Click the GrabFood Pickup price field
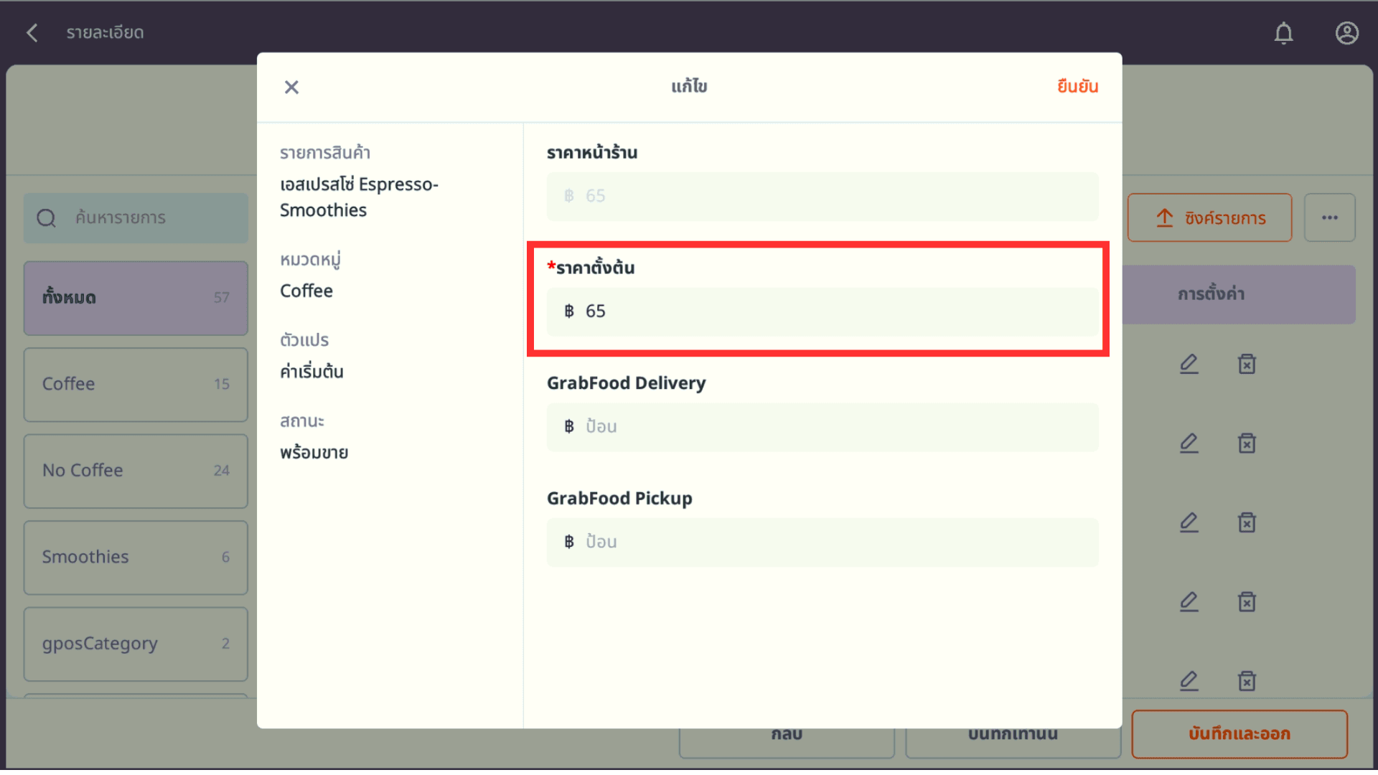This screenshot has height=775, width=1378. 822,542
